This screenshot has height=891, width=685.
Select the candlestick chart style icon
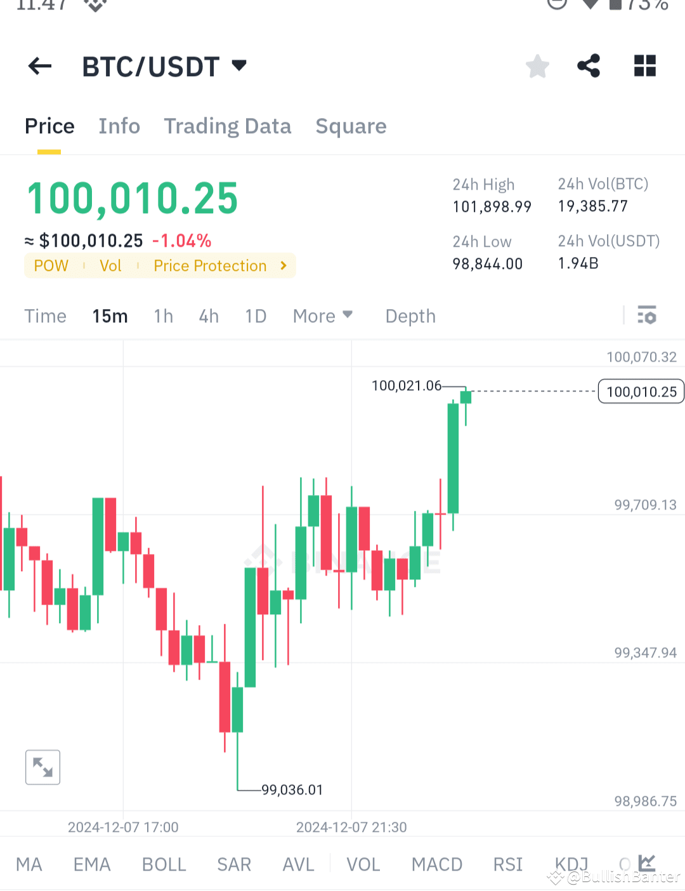(x=646, y=863)
